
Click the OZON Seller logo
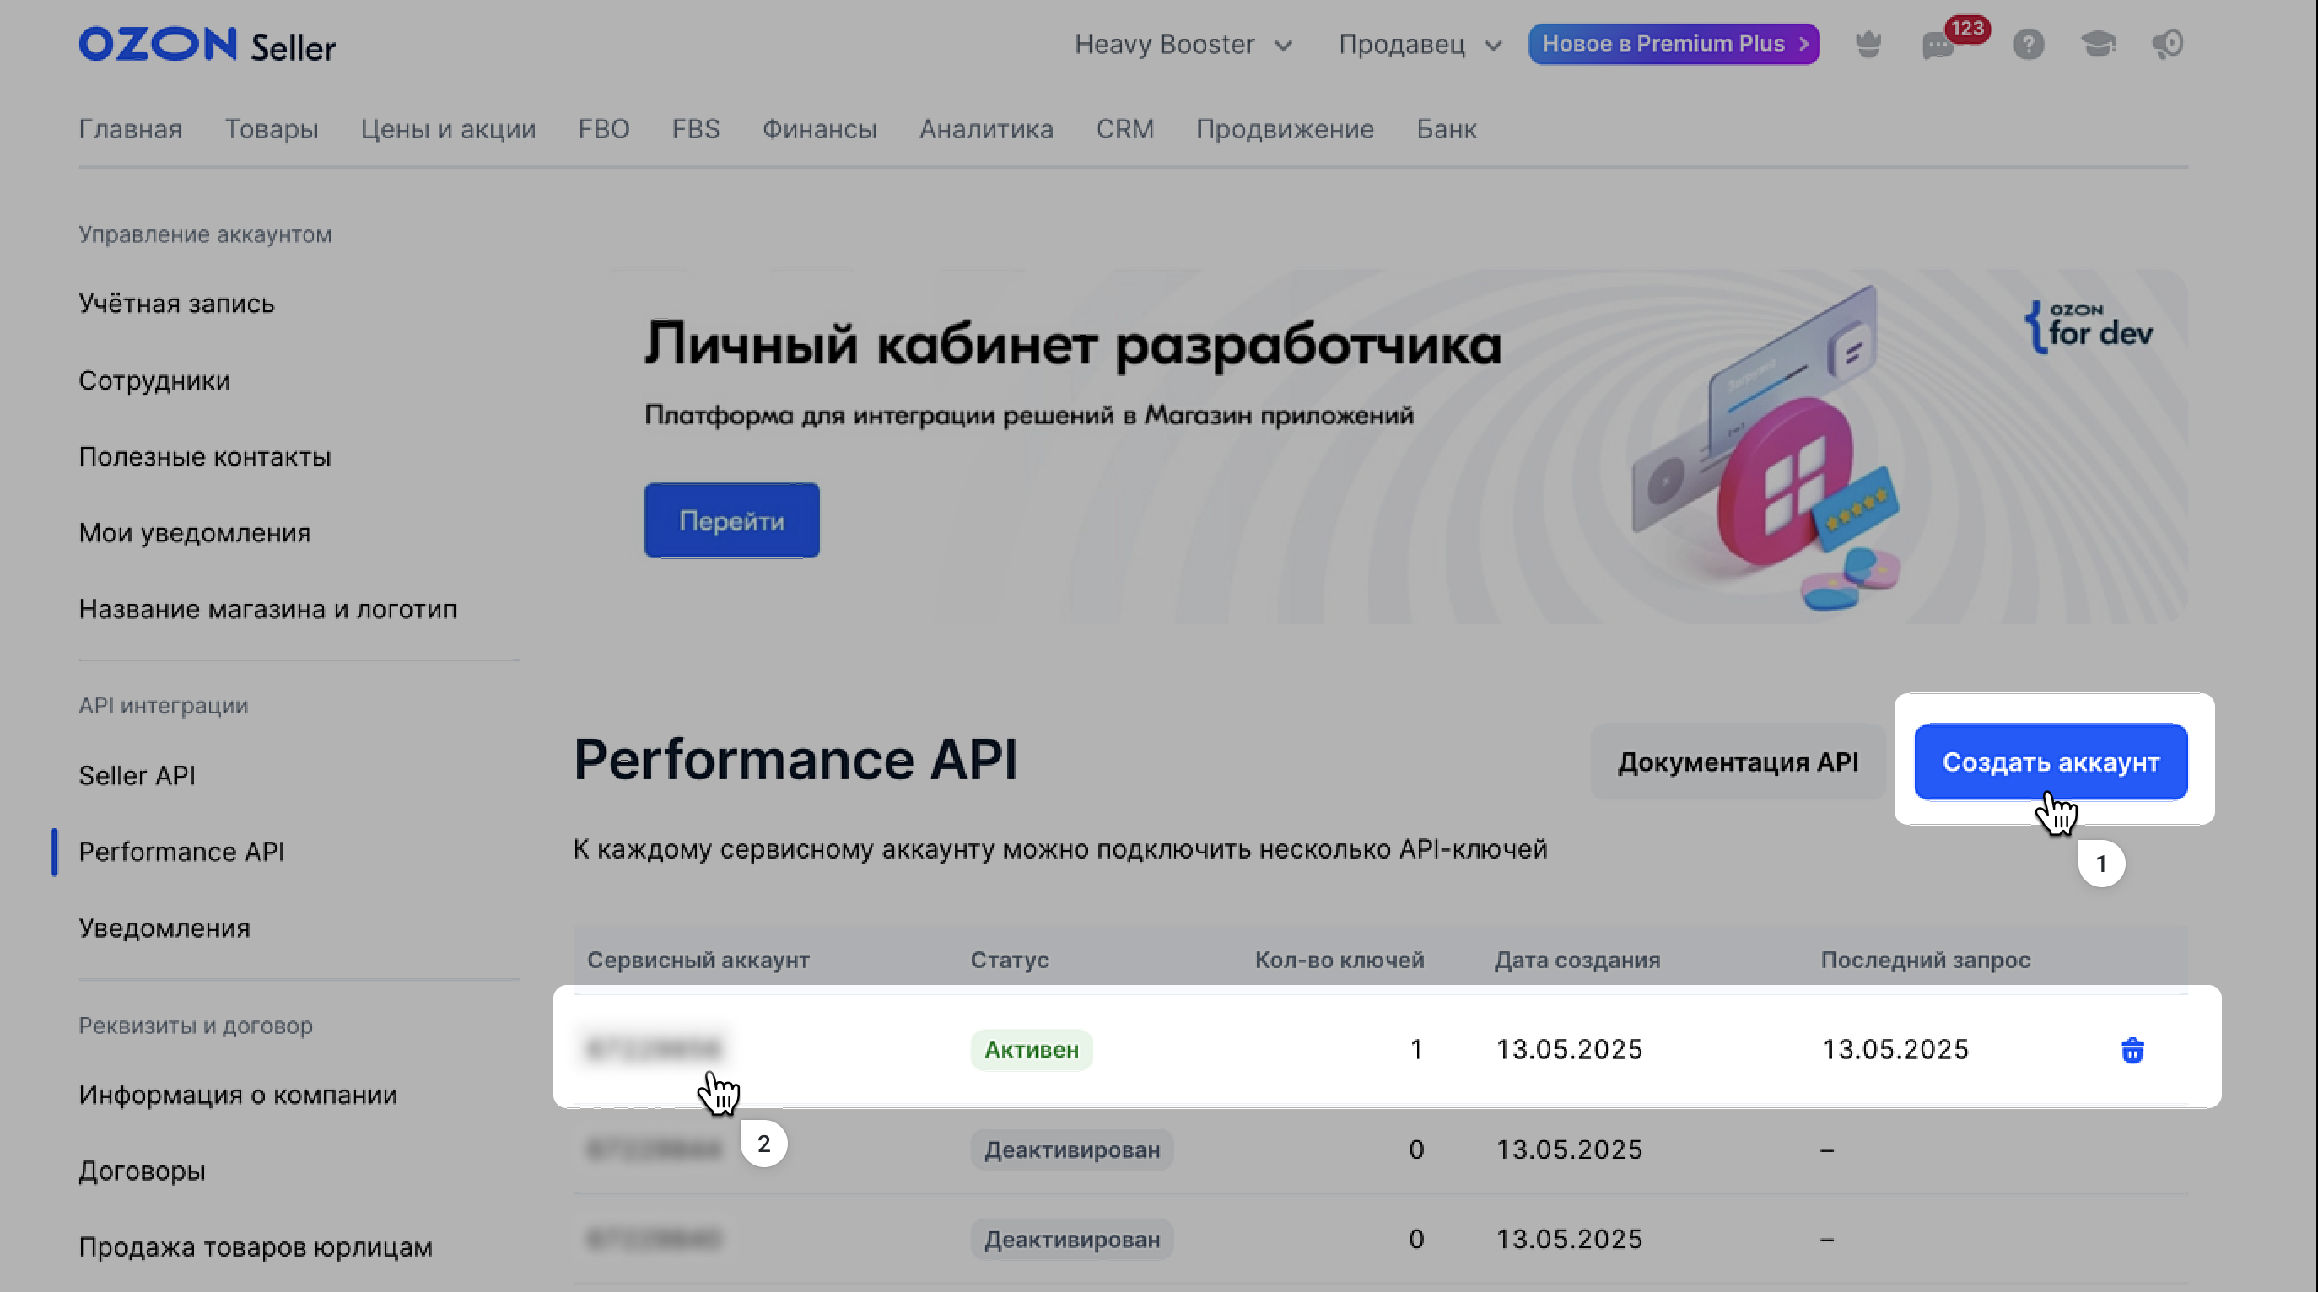point(207,45)
